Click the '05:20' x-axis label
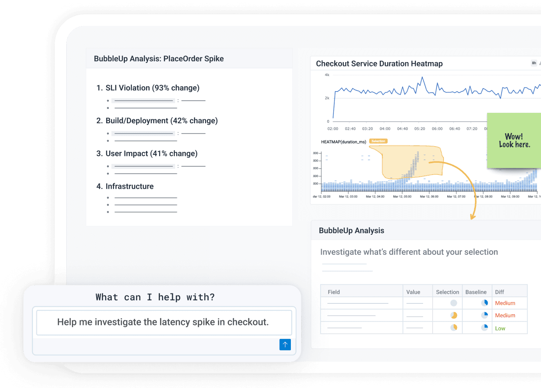 420,129
